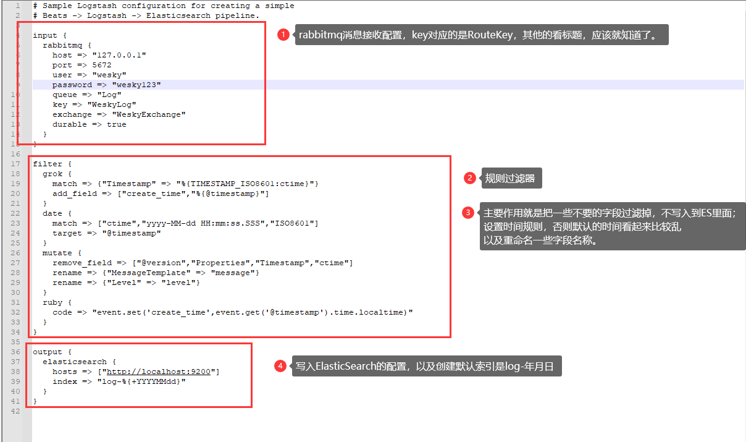Click the durable => true line
Image resolution: width=746 pixels, height=442 pixels.
[89, 124]
